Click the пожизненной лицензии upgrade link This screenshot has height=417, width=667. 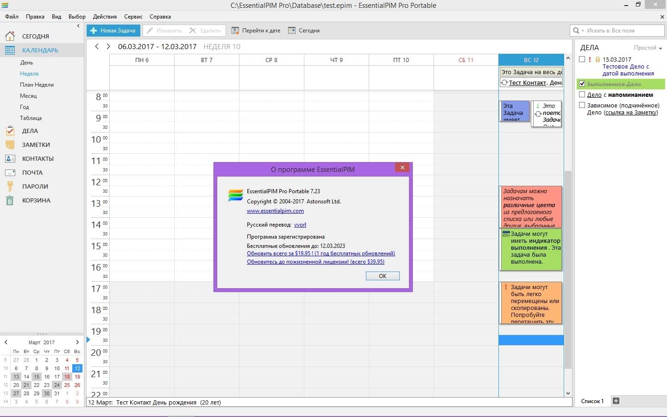315,262
